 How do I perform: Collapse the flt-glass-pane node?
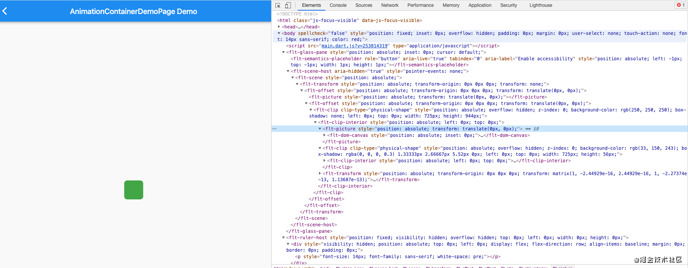284,52
